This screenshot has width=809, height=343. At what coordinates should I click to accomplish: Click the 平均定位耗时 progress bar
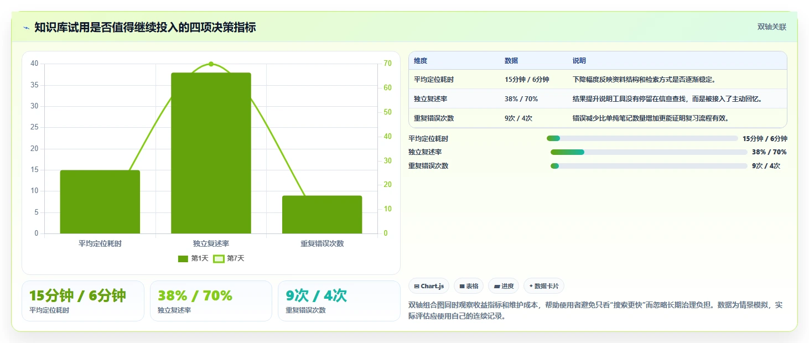point(642,138)
